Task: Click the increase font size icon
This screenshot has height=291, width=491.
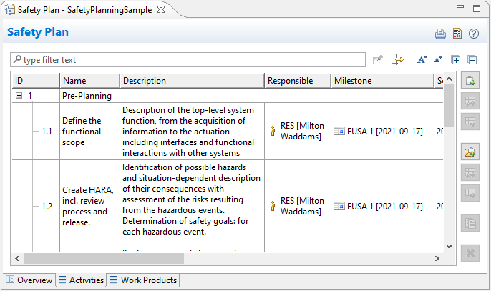Action: pos(422,60)
